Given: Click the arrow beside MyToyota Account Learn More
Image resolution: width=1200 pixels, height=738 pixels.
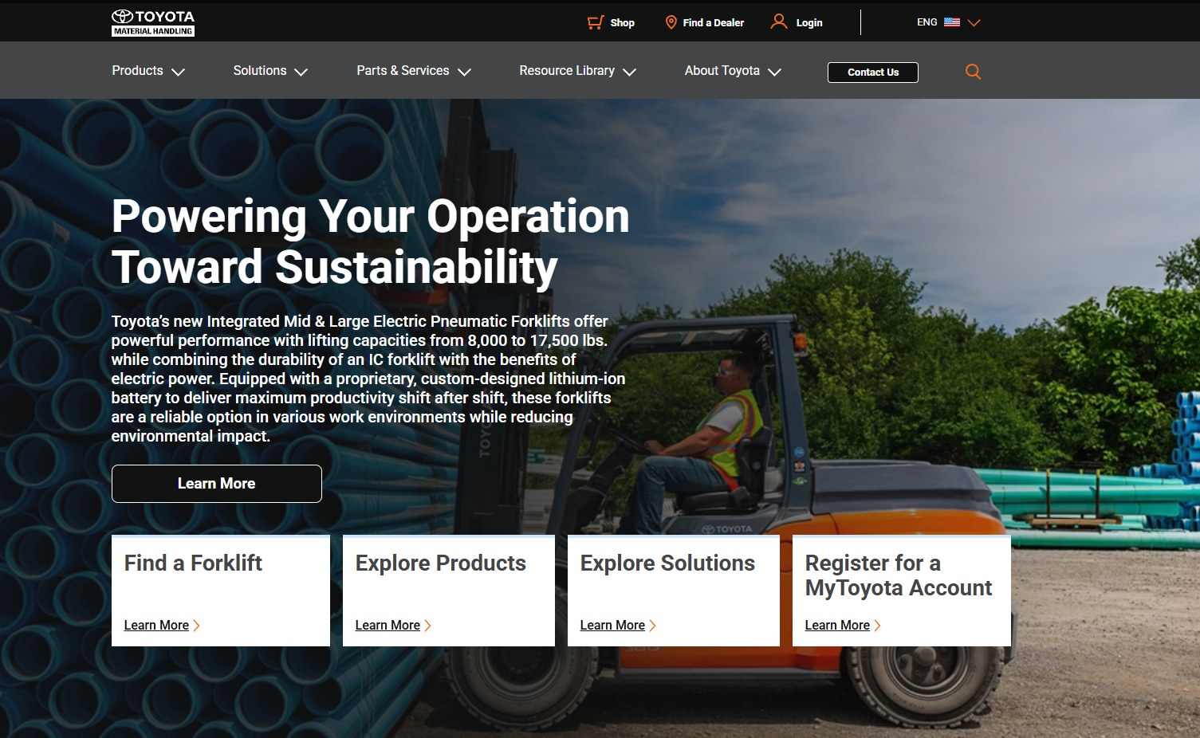Looking at the screenshot, I should pos(878,626).
